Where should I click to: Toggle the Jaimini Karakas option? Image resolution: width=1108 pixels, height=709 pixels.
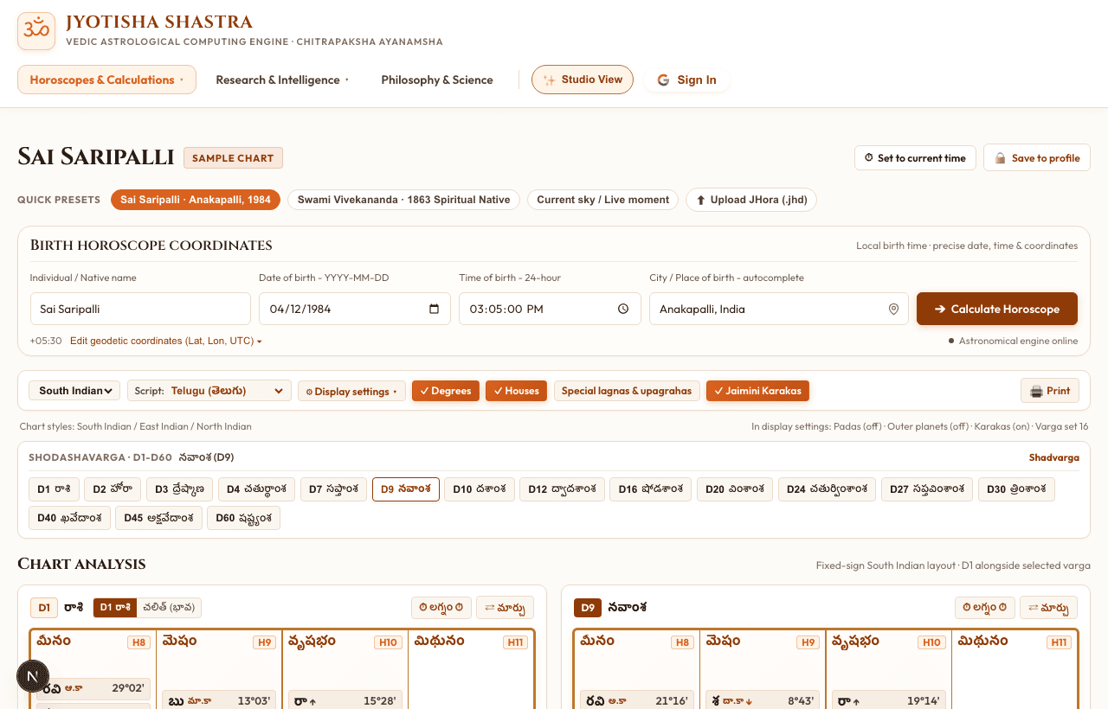point(757,391)
